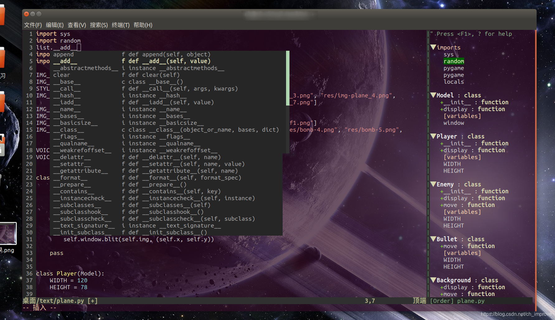Go to Player's +display function
555x320 pixels.
pyautogui.click(x=473, y=150)
